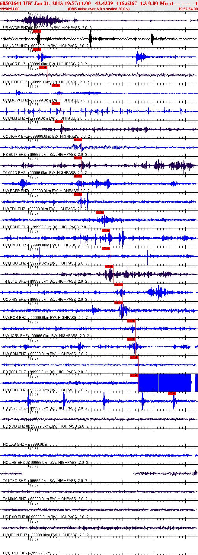198x555 pixels.
Task: Click the red pick flag on TA A04D trace
Action: 78,158
